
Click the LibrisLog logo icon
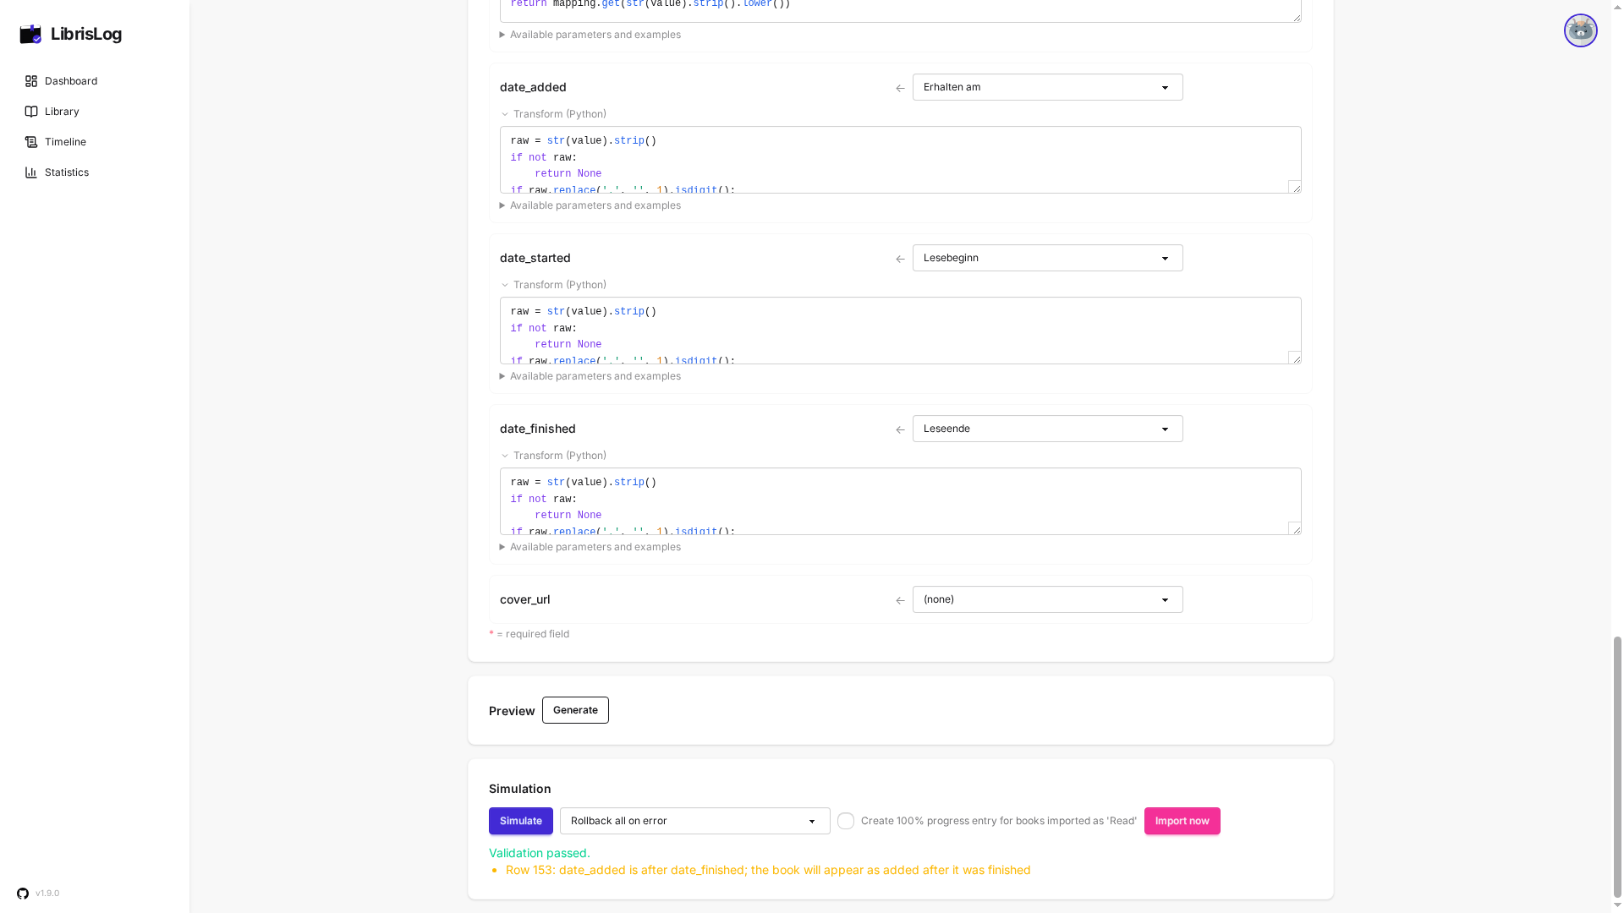pyautogui.click(x=30, y=34)
